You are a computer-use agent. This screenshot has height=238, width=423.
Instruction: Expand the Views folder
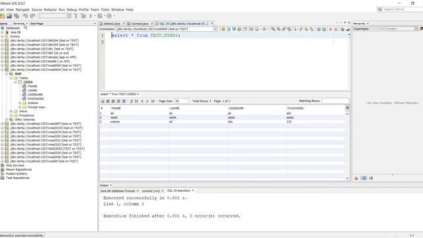pyautogui.click(x=11, y=111)
